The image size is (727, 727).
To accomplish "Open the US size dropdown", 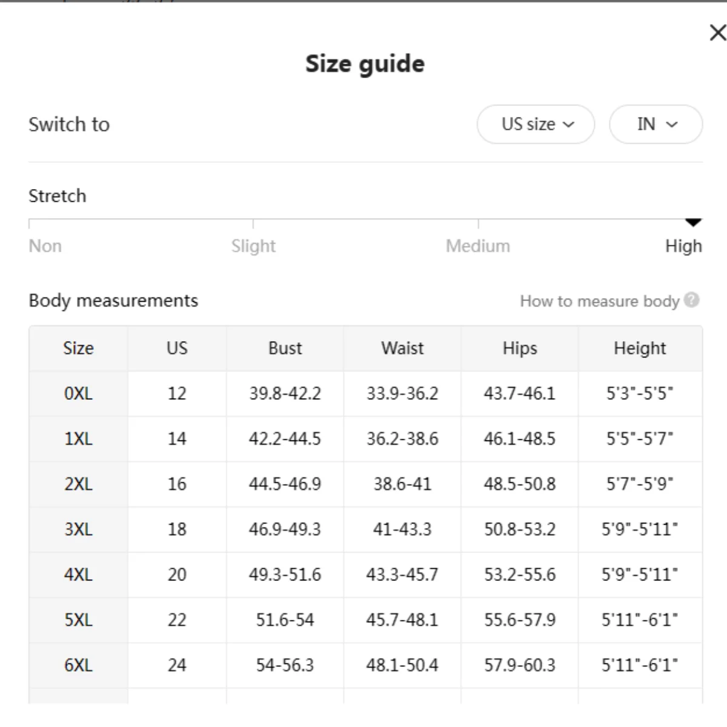I will point(536,124).
